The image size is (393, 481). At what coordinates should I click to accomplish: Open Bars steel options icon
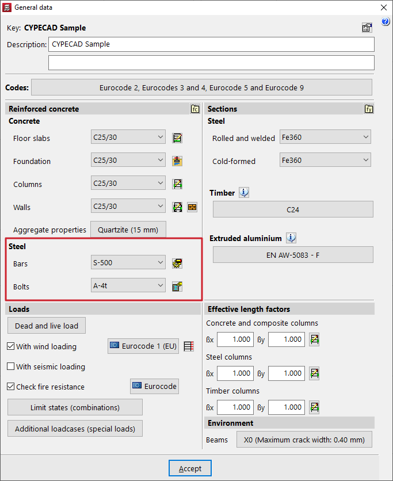pyautogui.click(x=177, y=263)
